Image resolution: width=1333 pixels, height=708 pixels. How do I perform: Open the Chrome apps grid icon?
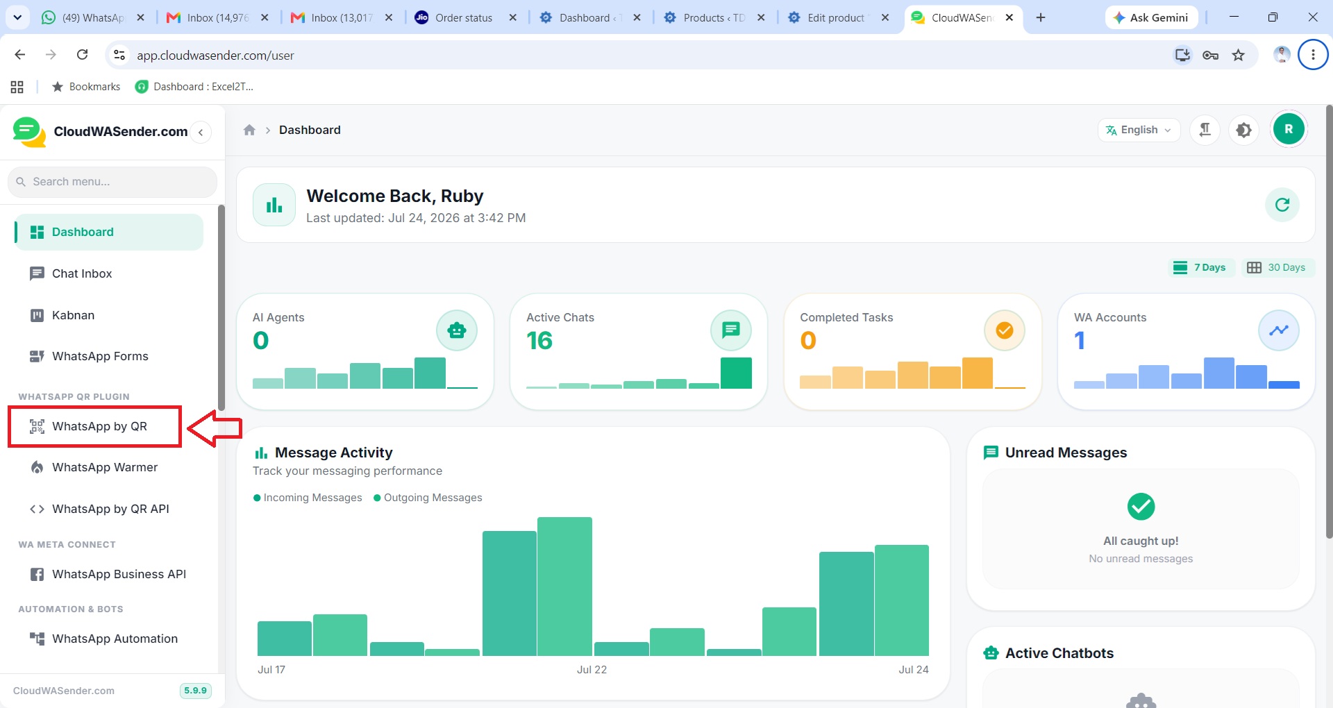[x=17, y=87]
